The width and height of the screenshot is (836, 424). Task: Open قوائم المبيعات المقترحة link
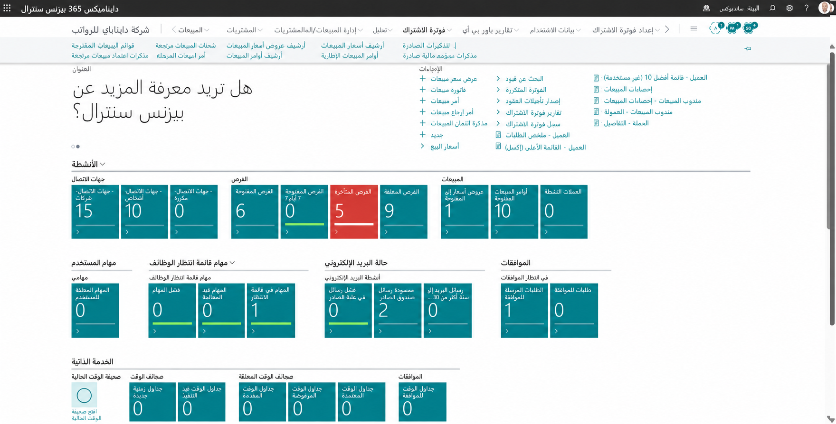pyautogui.click(x=103, y=46)
